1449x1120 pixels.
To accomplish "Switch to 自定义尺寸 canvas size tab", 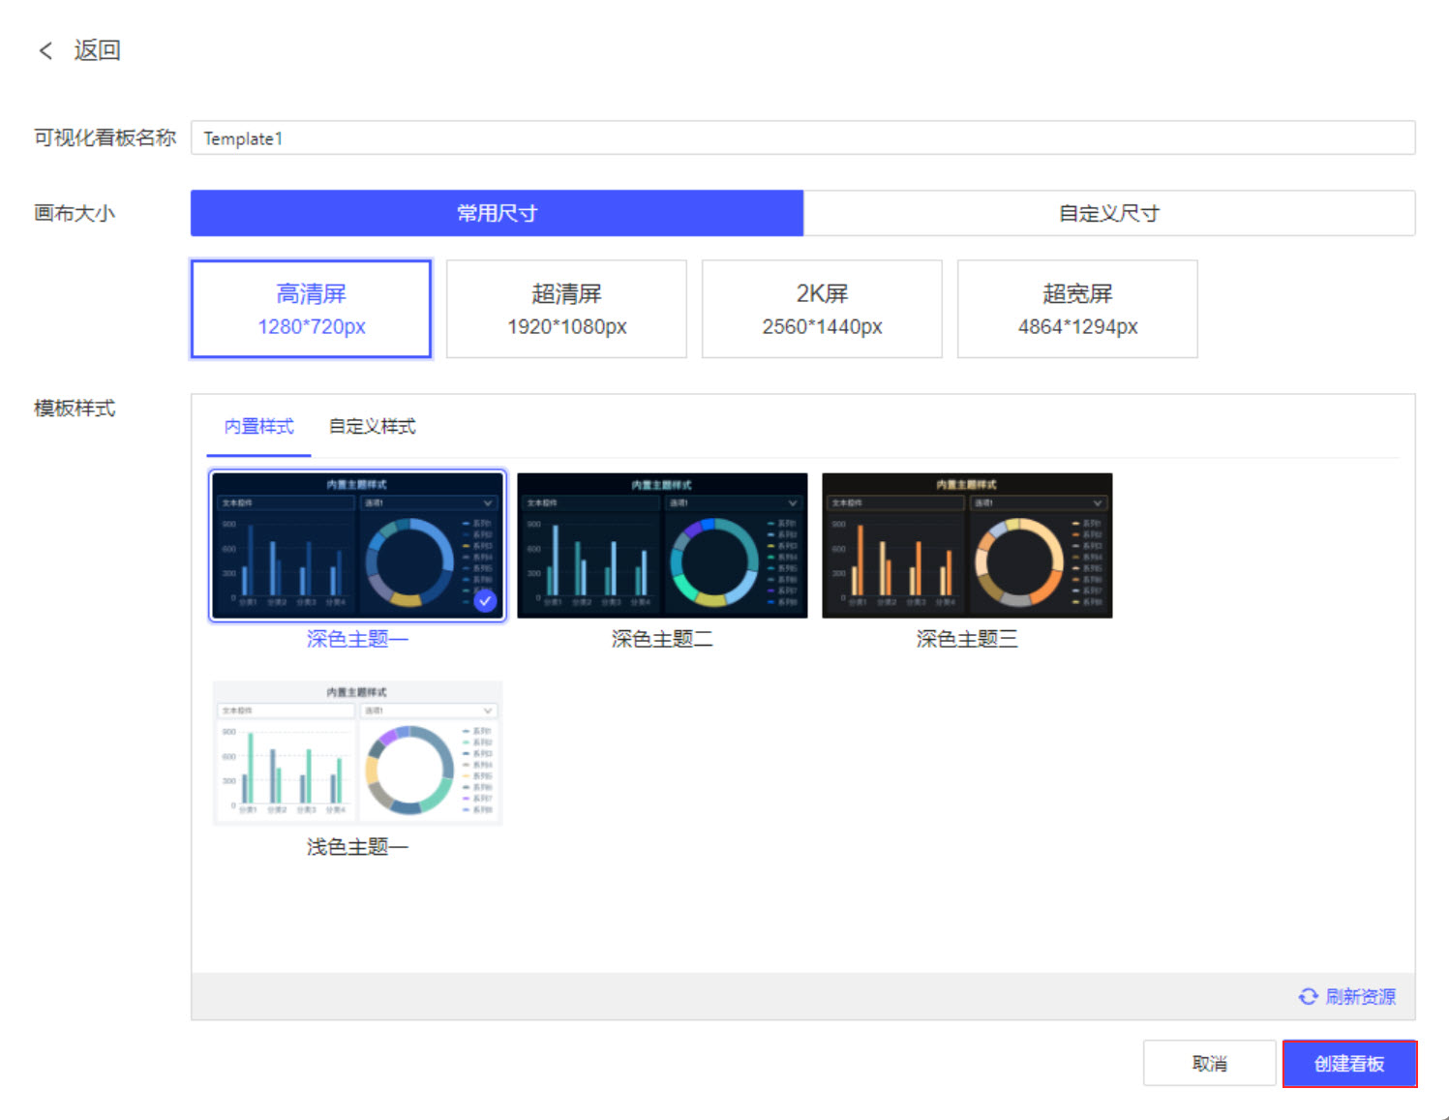I will click(x=1109, y=213).
